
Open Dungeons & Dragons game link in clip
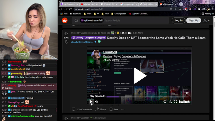tap(134, 56)
